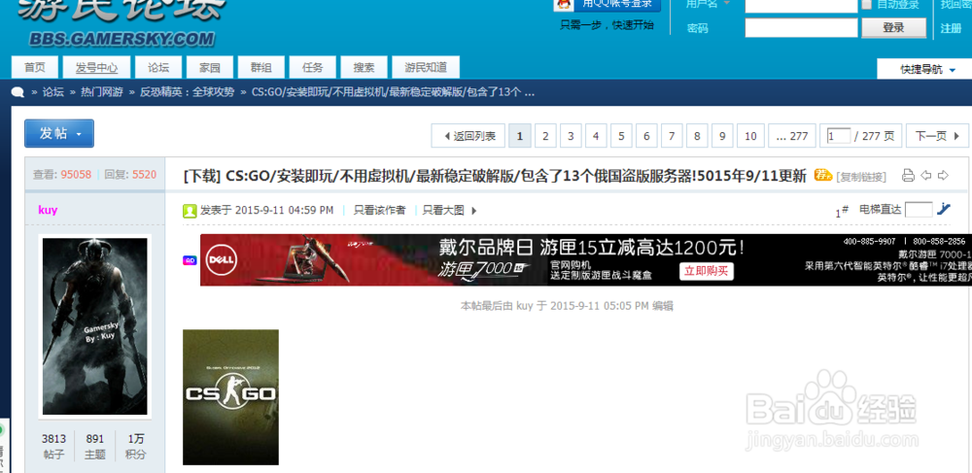This screenshot has width=972, height=473.
Task: Click the right triangle icon in 下一页
Action: click(x=956, y=136)
